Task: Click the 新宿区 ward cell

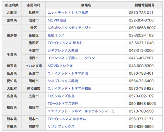Action: 33,35
